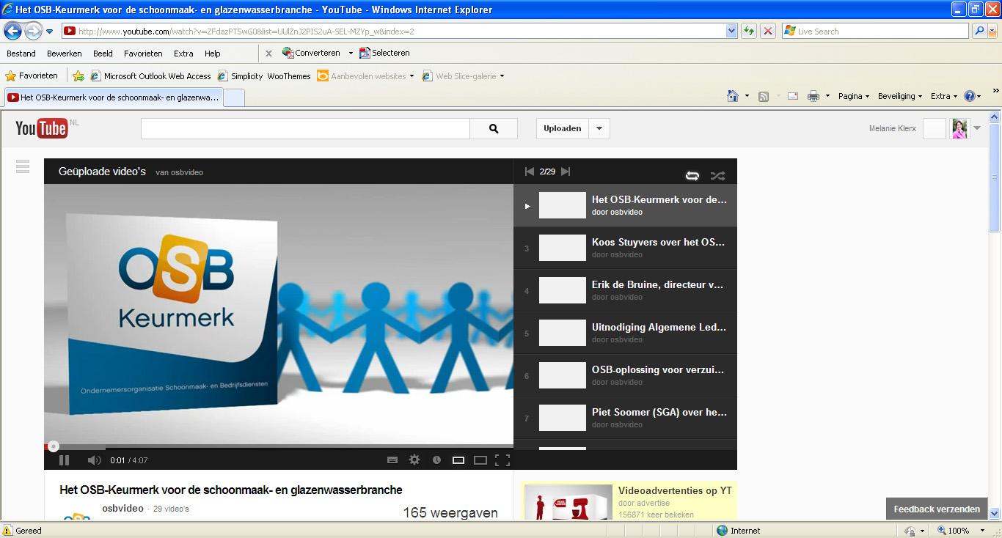Toggle playlist repeat (loop) button
This screenshot has width=1002, height=538.
tap(692, 175)
